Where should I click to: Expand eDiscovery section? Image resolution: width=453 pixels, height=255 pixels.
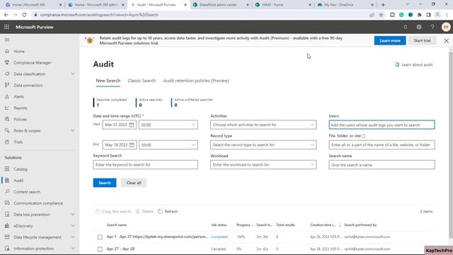point(72,226)
